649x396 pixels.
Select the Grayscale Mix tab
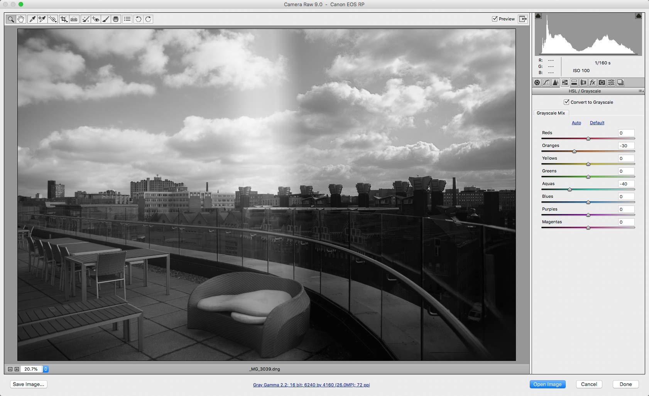551,113
